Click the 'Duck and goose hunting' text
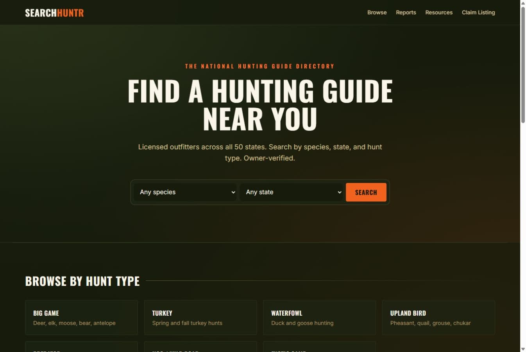526x352 pixels. [302, 323]
